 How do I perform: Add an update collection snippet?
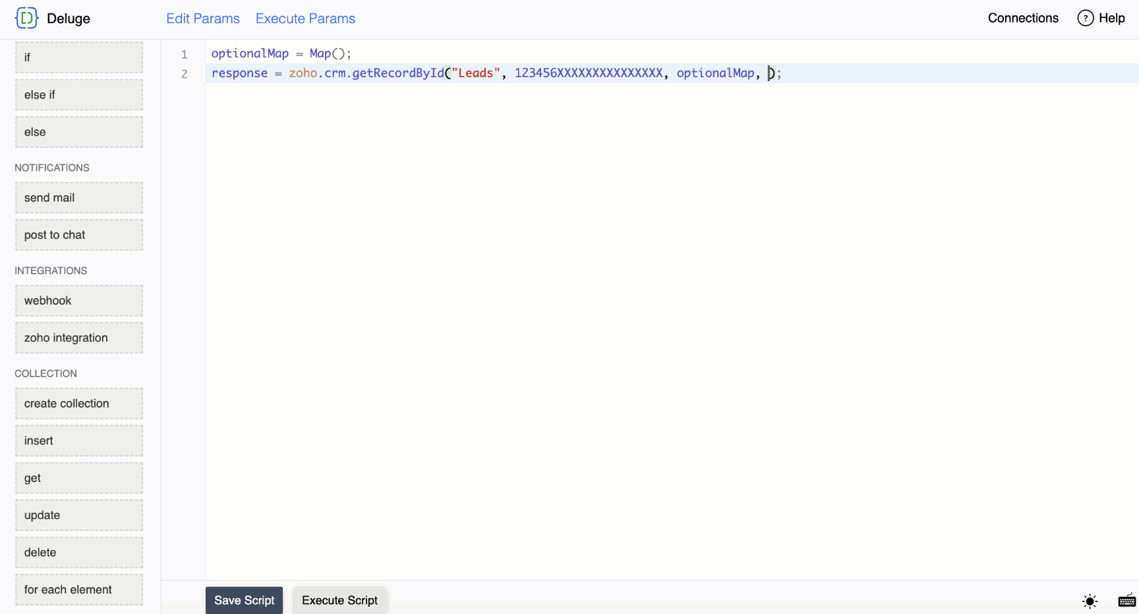78,515
